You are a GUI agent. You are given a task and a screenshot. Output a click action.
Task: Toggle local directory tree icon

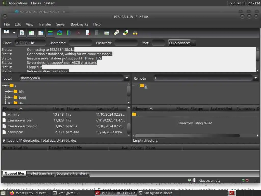pos(31,33)
